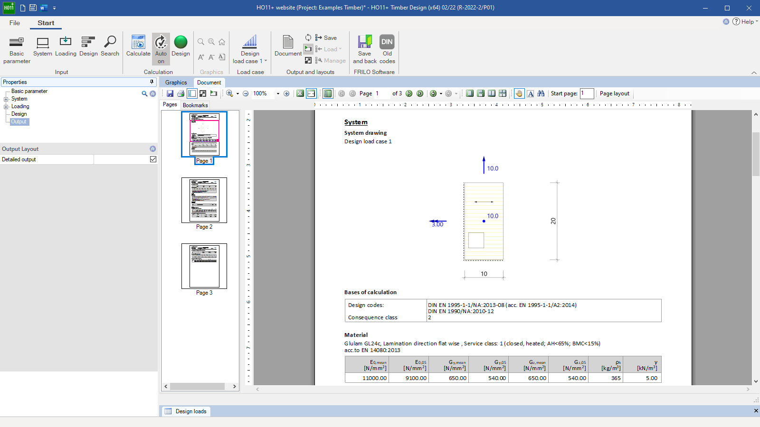Open the 100% zoom level dropdown
Viewport: 760px width, 427px height.
(x=278, y=94)
